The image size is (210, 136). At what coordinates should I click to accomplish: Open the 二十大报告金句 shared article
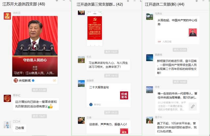109,95
